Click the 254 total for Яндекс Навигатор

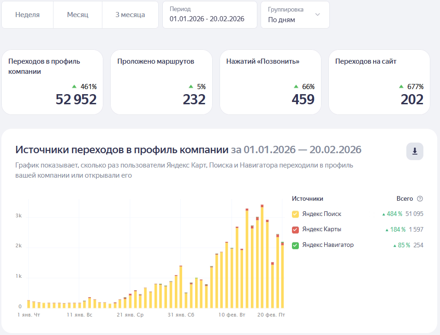coord(418,245)
